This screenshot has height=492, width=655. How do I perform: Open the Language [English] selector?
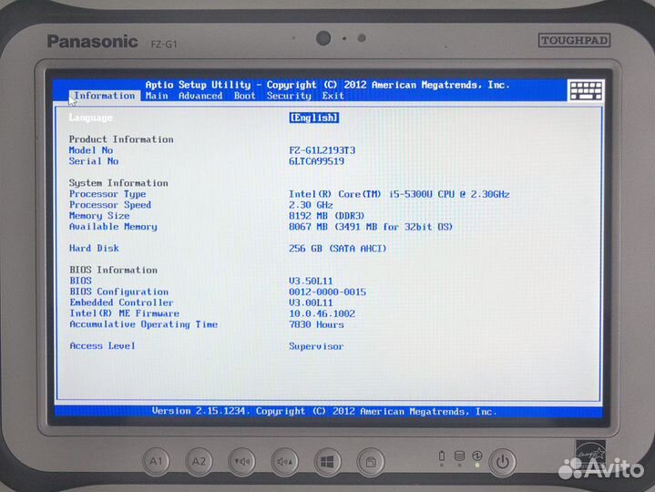[x=313, y=118]
